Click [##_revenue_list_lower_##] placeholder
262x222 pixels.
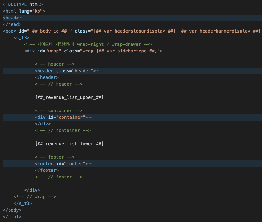[69, 144]
